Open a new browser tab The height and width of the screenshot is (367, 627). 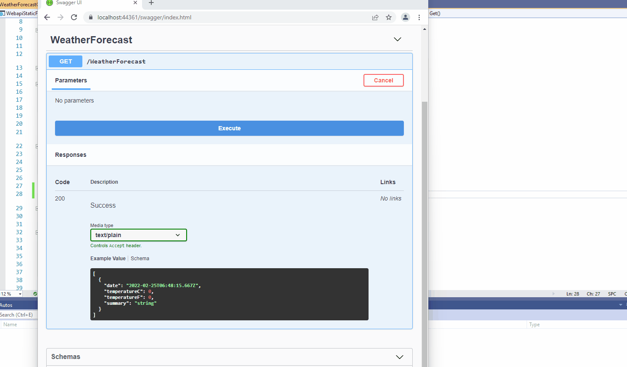coord(151,3)
